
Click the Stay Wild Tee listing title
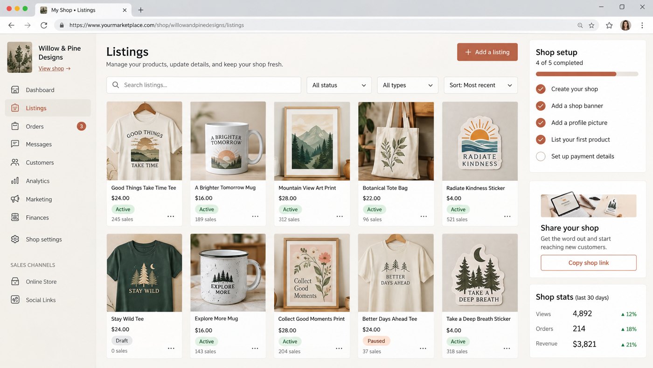tap(127, 319)
